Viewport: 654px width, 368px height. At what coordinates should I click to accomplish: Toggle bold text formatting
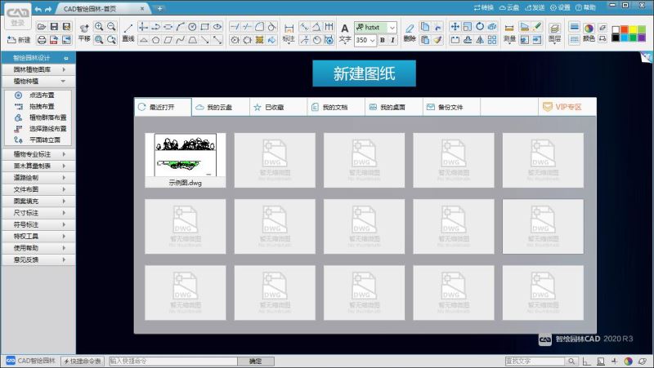pyautogui.click(x=382, y=40)
